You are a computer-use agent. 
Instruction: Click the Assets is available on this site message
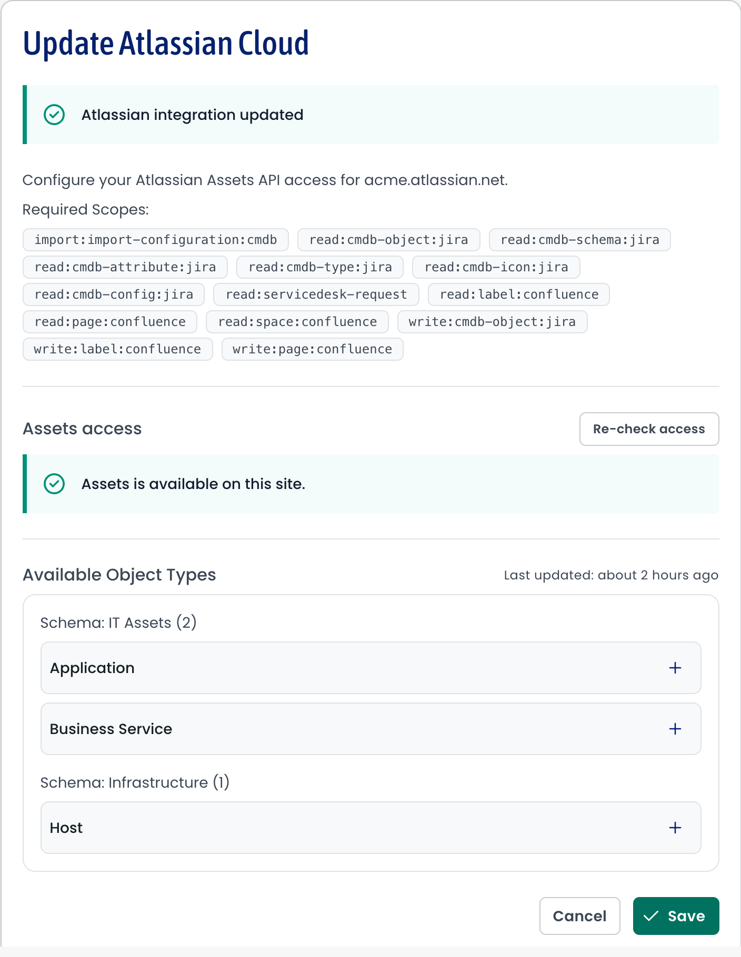tap(193, 484)
